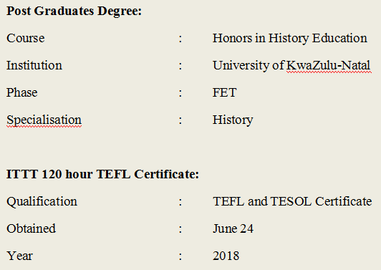Click the "Institution" label
Image resolution: width=381 pixels, height=270 pixels.
point(34,65)
